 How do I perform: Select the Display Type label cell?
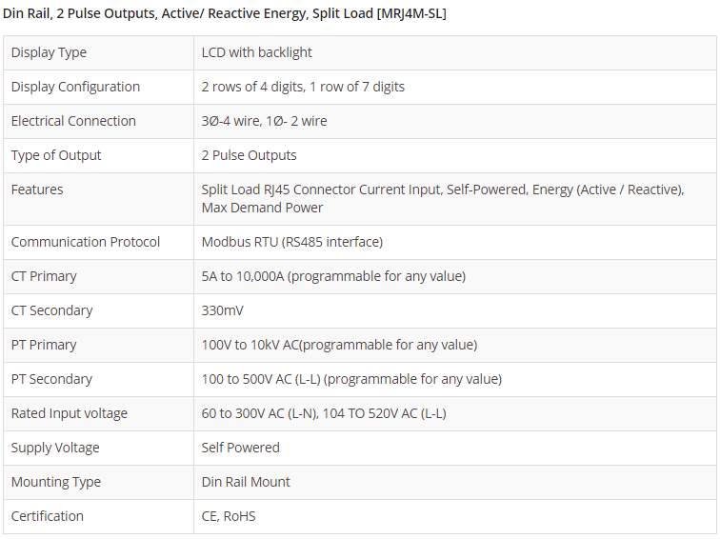(49, 52)
